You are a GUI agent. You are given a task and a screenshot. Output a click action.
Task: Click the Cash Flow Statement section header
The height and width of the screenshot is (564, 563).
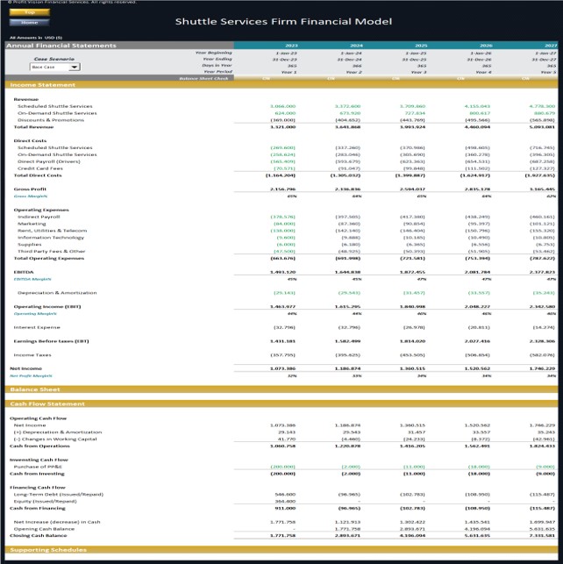pos(281,403)
